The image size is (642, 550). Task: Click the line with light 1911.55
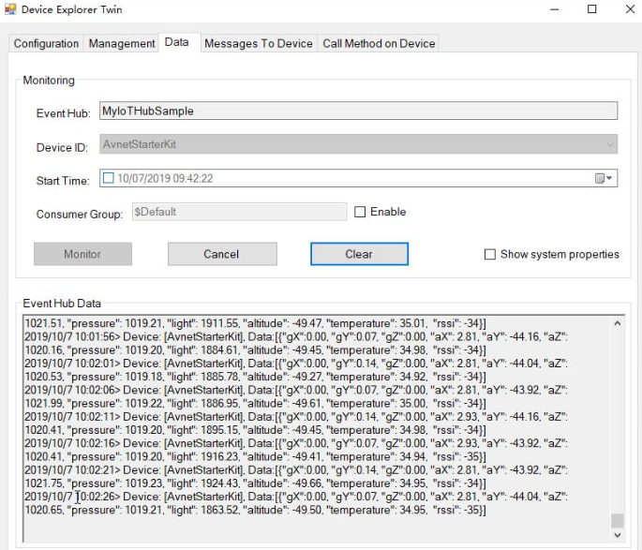256,323
